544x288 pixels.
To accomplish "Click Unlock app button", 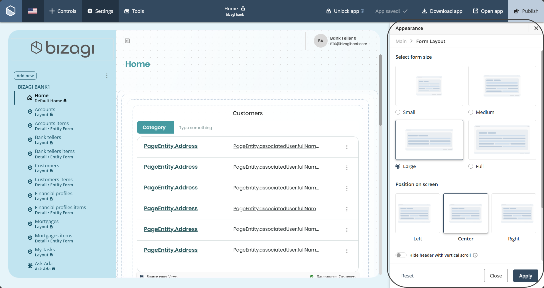I will 343,11.
